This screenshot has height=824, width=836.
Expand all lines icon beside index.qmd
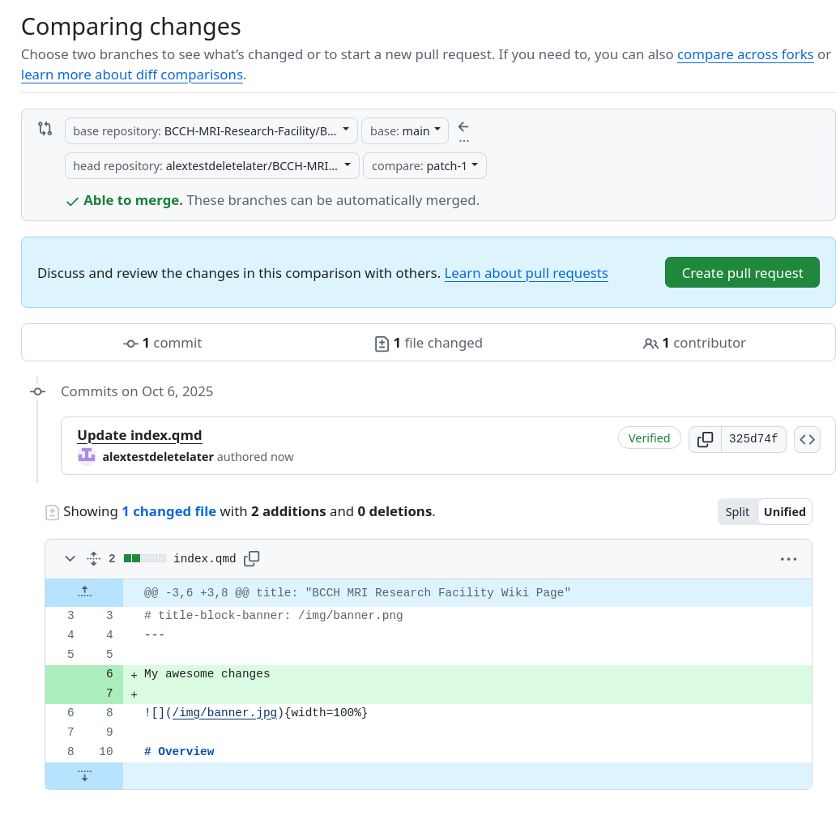(93, 558)
